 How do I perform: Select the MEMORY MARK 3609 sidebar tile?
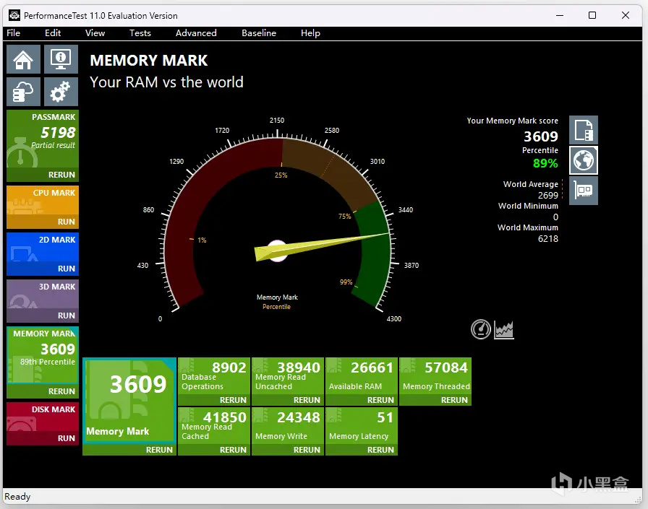tap(43, 355)
